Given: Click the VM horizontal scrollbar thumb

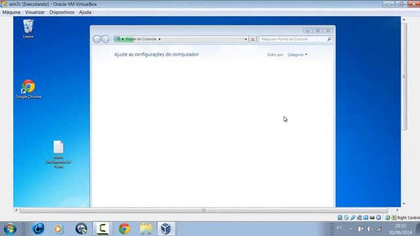Looking at the screenshot, I should click(203, 210).
